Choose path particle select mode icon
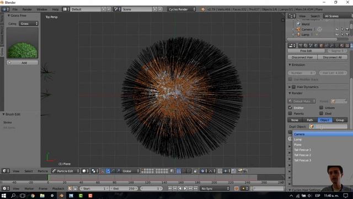 pos(179,171)
